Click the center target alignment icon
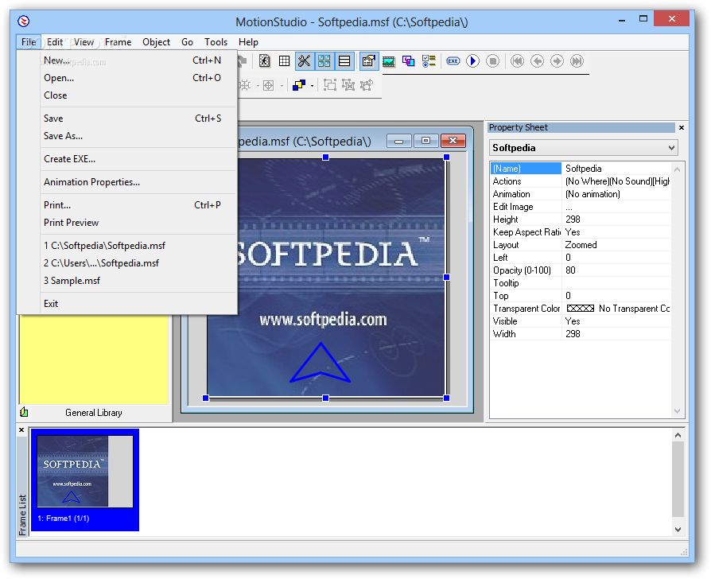The width and height of the screenshot is (711, 579). [269, 85]
